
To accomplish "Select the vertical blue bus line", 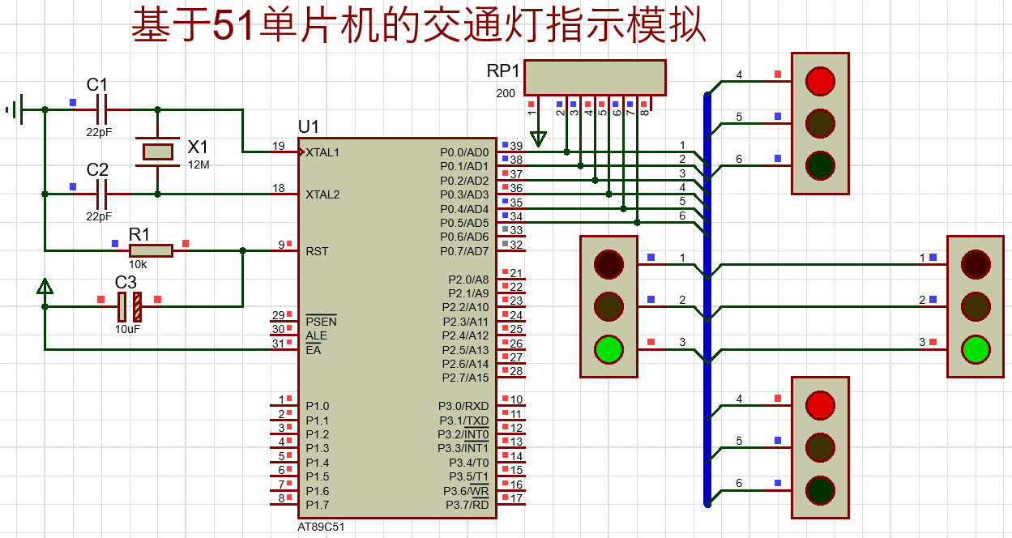I will pyautogui.click(x=707, y=300).
